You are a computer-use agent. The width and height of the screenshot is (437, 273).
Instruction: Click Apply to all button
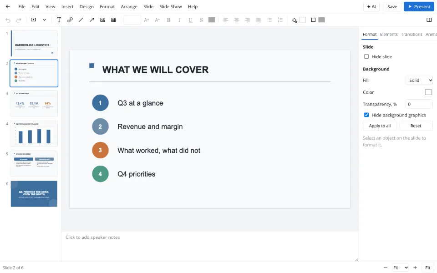tap(380, 126)
